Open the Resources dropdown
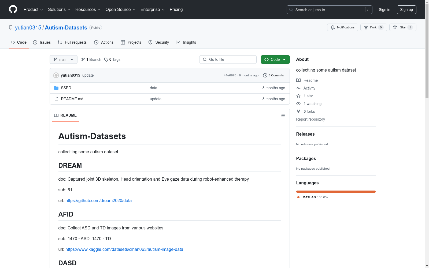 pyautogui.click(x=88, y=10)
